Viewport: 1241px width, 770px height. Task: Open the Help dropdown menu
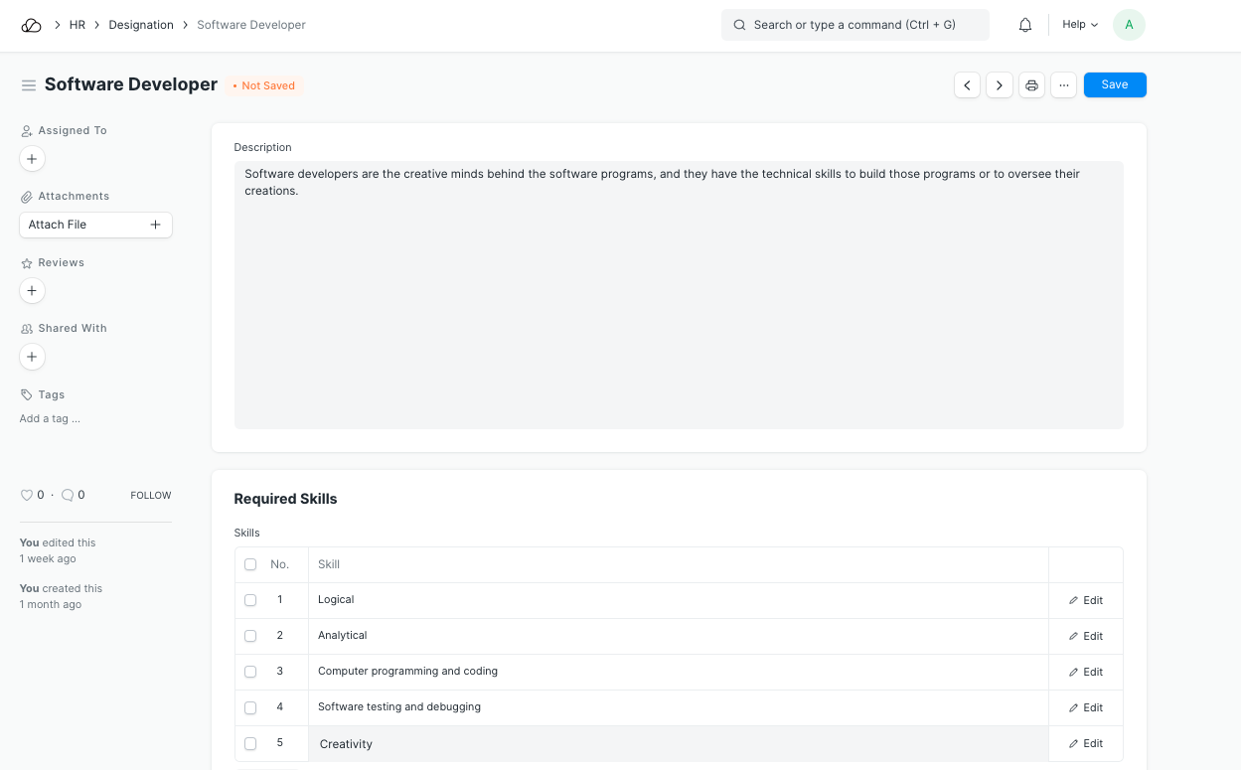(x=1080, y=25)
